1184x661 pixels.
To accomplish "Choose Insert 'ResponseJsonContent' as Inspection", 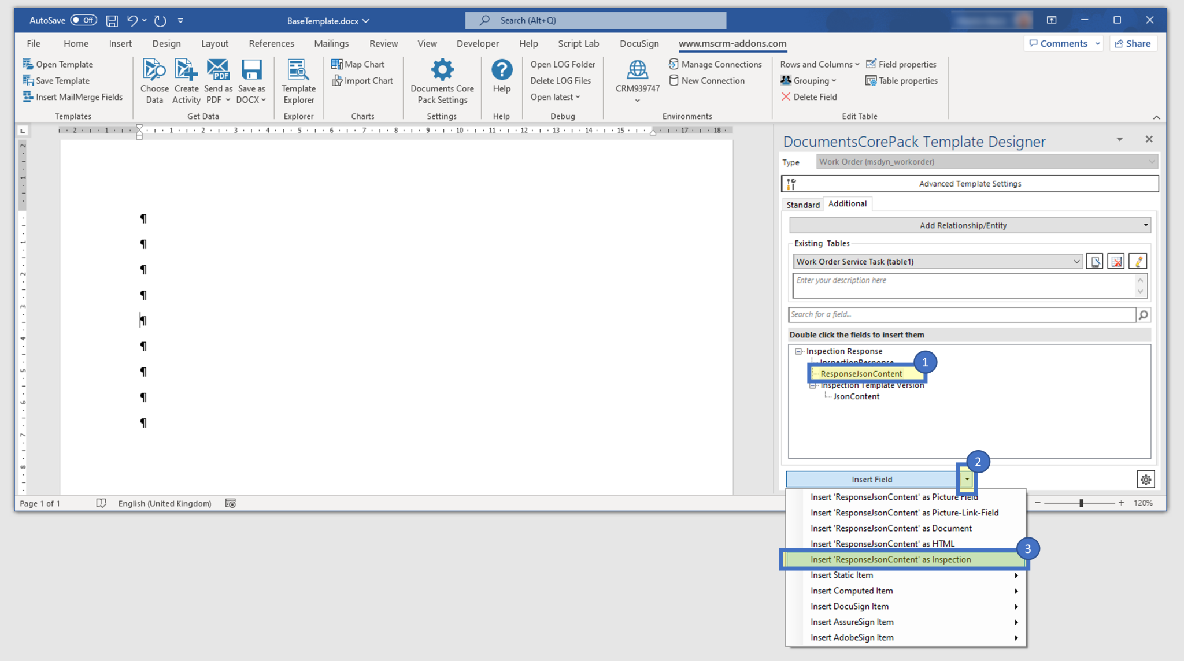I will (x=891, y=559).
